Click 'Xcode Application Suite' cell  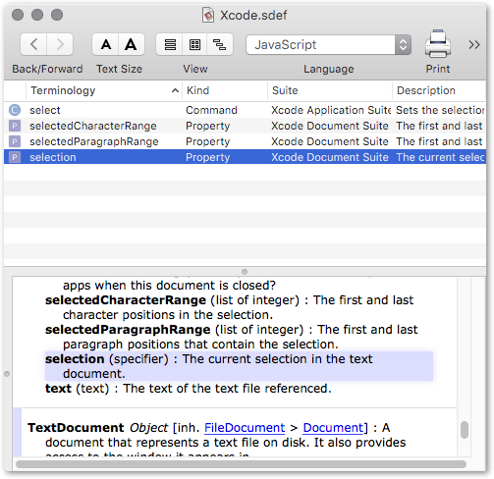click(331, 110)
